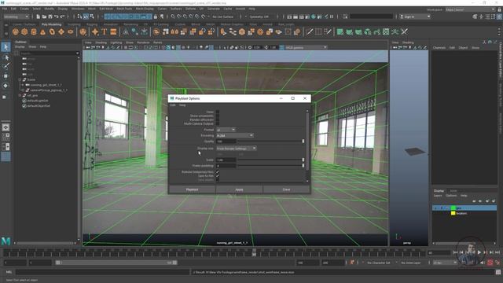Choose the Paint Selection tool in toolbox
This screenshot has width=503, height=283.
click(6, 66)
